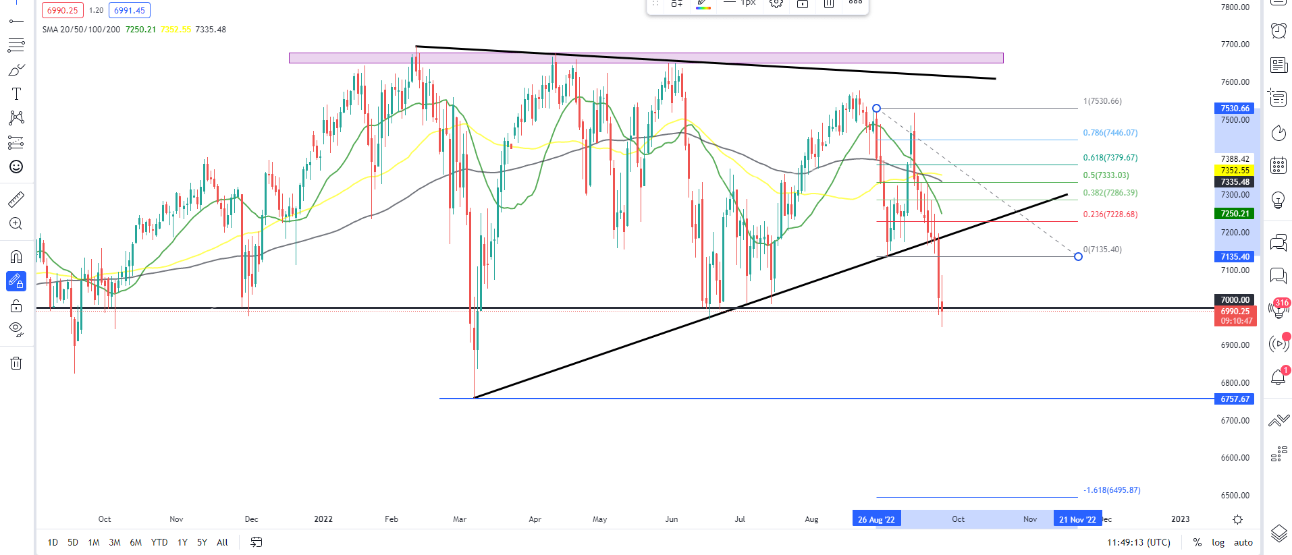Open the chart patterns tool
Viewport: 1292px width, 555px height.
(x=16, y=118)
